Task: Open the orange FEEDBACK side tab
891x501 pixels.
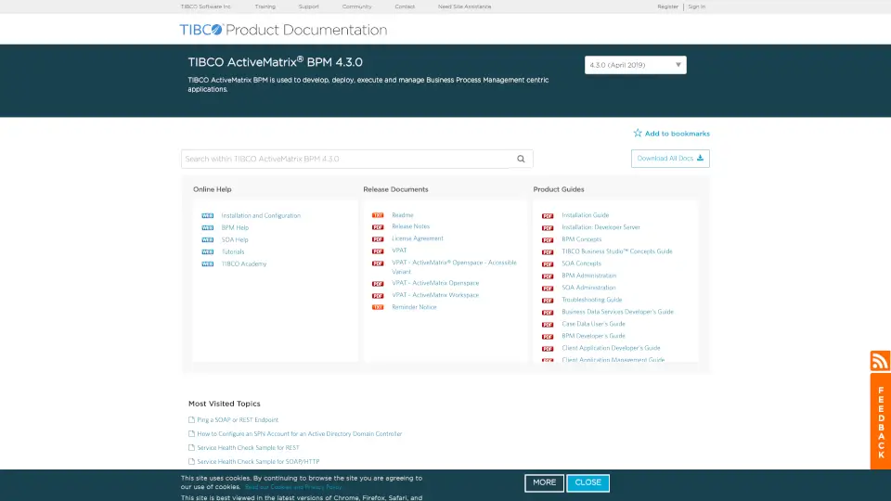Action: click(x=880, y=421)
